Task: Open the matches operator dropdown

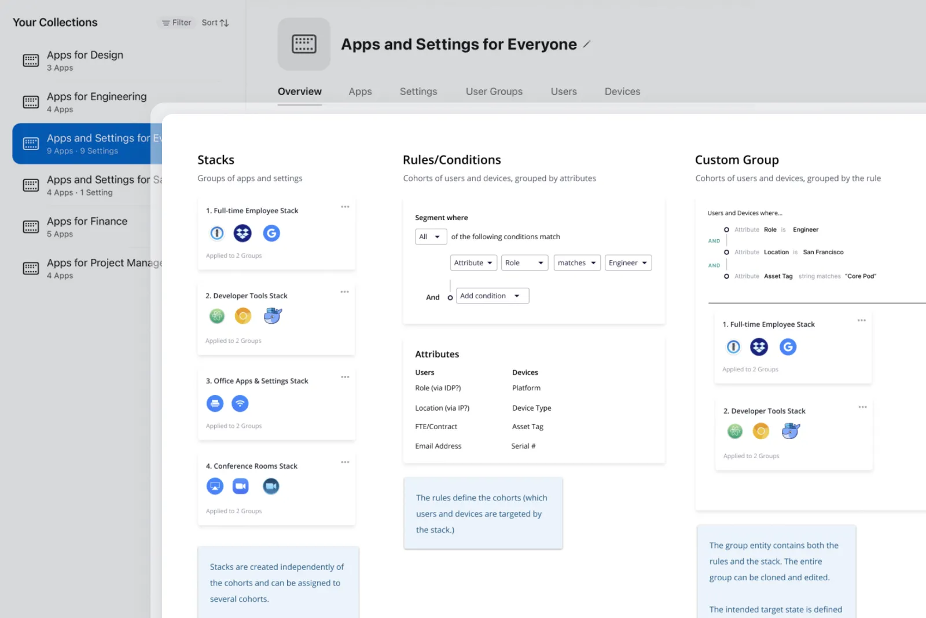Action: point(577,263)
